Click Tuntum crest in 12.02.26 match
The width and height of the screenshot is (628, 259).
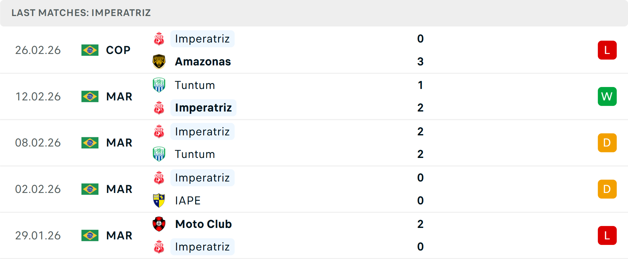click(159, 85)
